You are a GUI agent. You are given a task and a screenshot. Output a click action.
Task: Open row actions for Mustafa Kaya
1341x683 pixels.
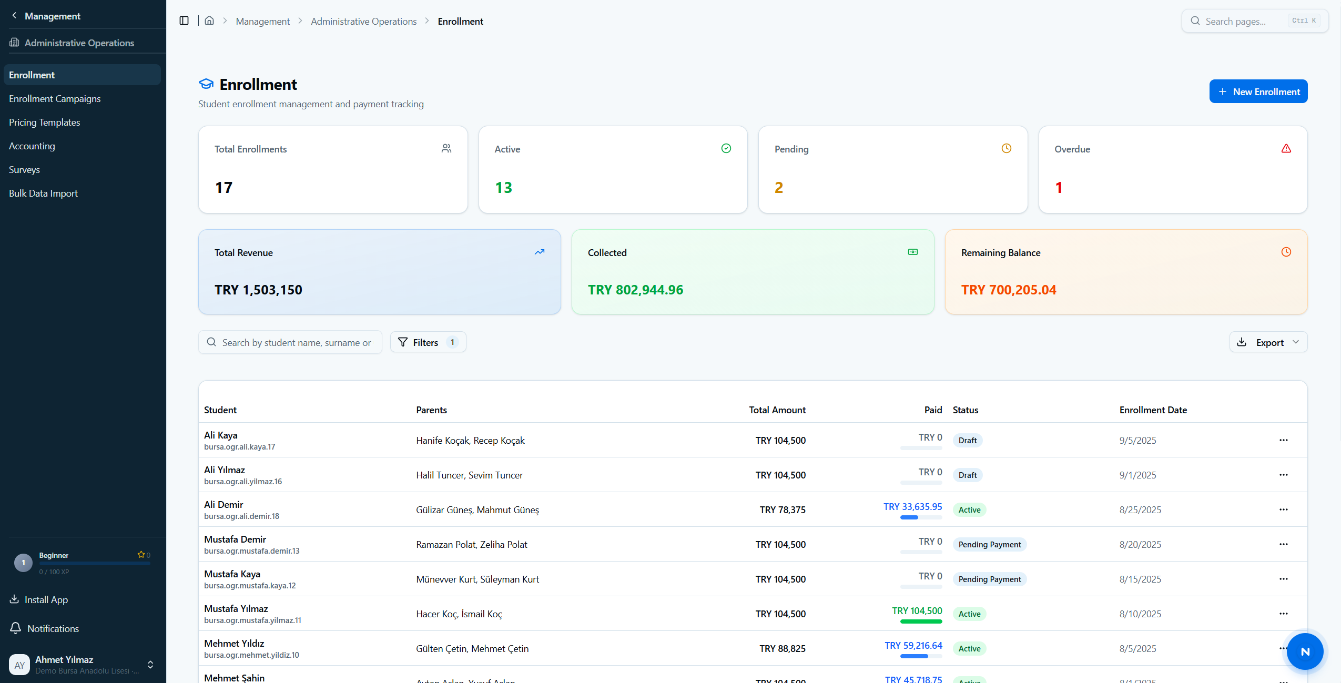point(1284,579)
